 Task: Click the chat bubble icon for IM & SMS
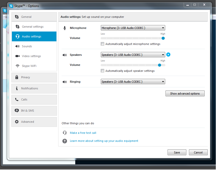tap(17, 111)
